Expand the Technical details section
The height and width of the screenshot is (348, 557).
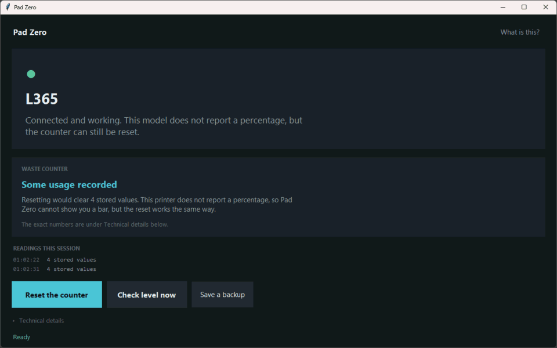tap(38, 321)
